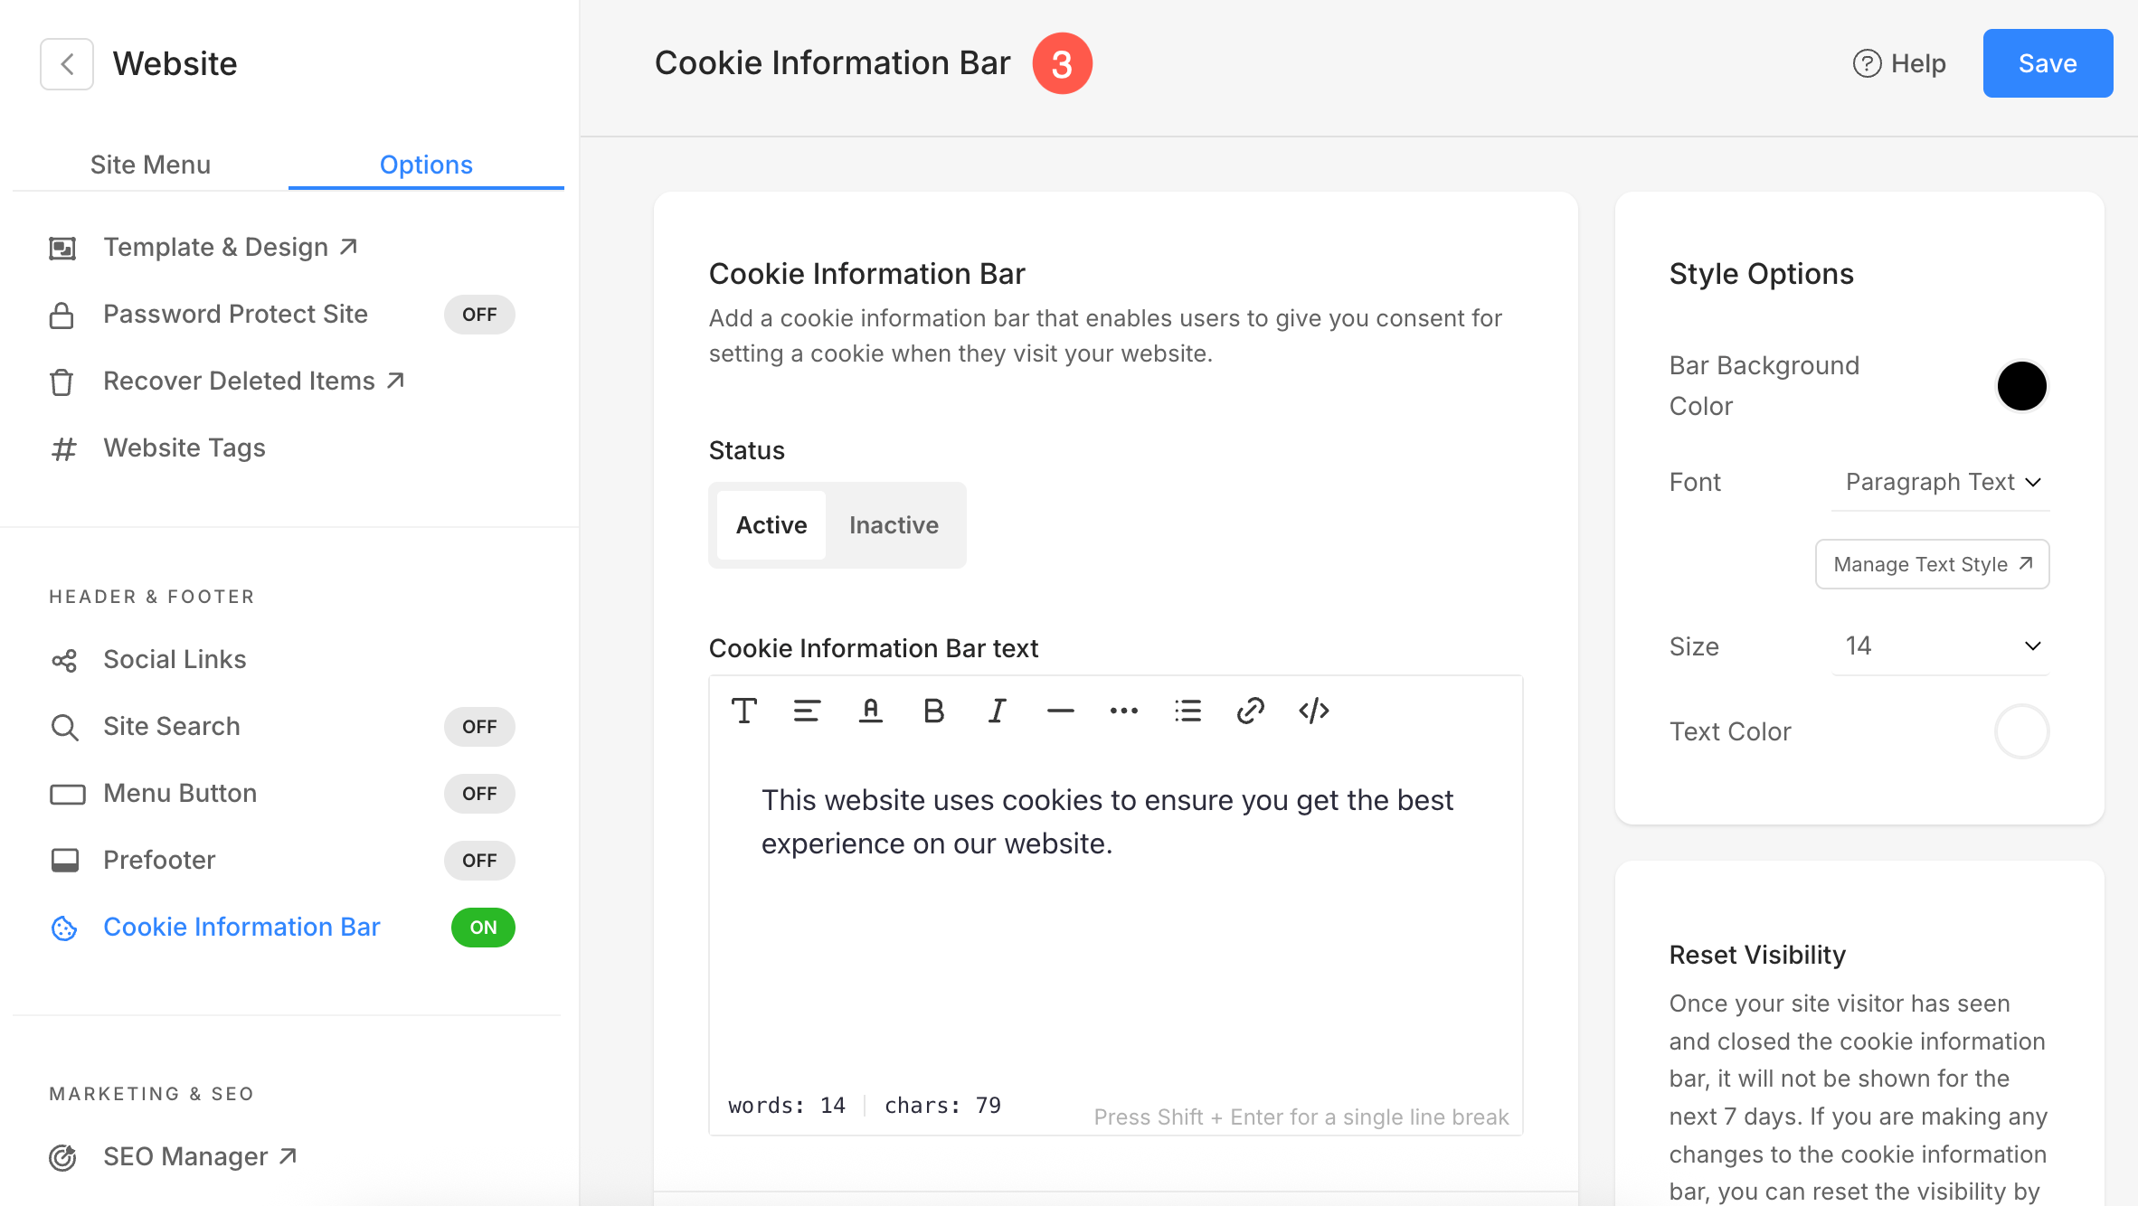2138x1206 pixels.
Task: Open the Size 14 dropdown
Action: click(1941, 646)
